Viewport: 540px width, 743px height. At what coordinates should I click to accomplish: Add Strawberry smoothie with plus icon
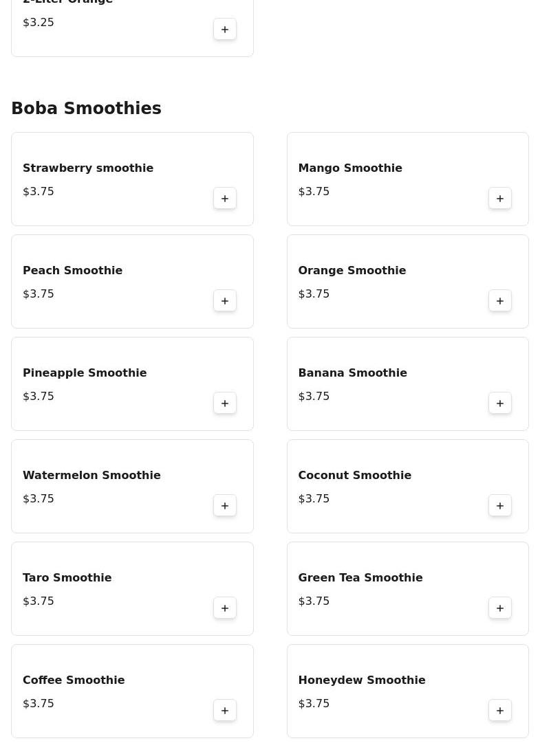225,199
